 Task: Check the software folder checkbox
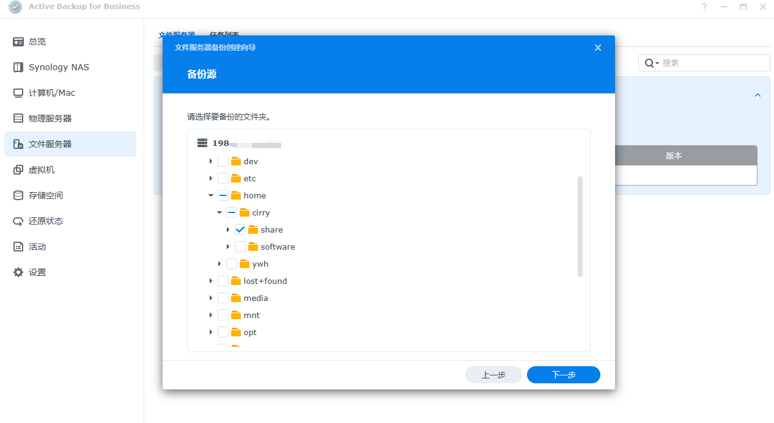240,247
